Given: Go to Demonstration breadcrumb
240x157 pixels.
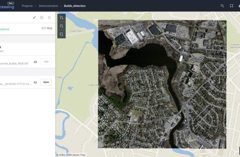Looking at the screenshot, I should 48,6.
